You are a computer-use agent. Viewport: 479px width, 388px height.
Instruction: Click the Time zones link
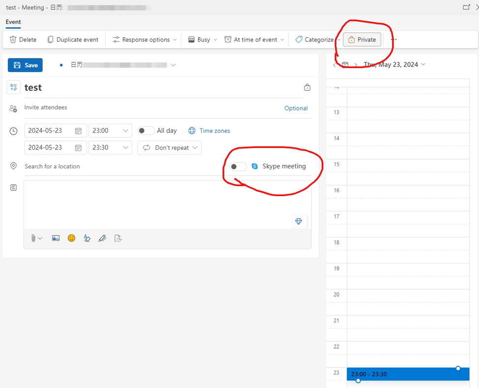[x=215, y=131]
